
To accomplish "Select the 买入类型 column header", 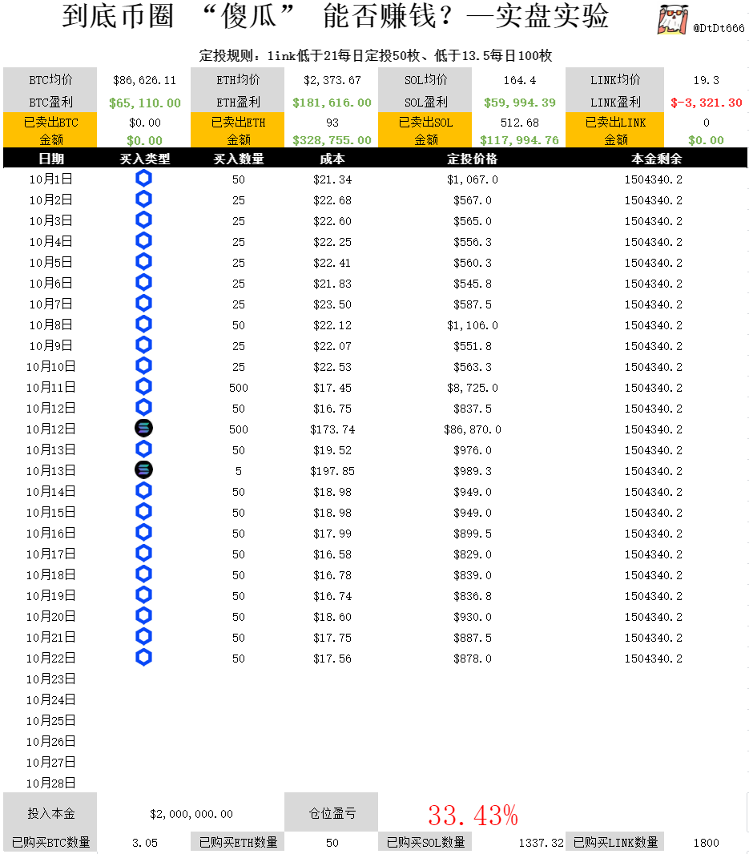I will 144,159.
